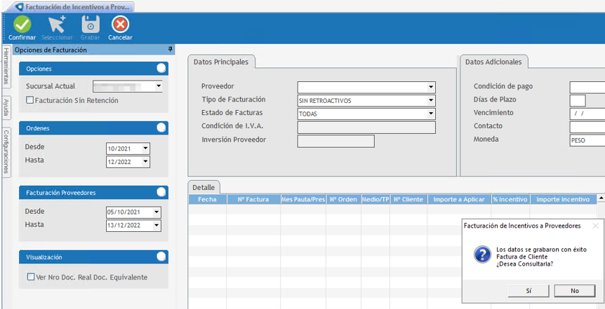Click the Detalle grid scroll-up arrow
Viewport: 605px width, 309px height.
coord(601,198)
